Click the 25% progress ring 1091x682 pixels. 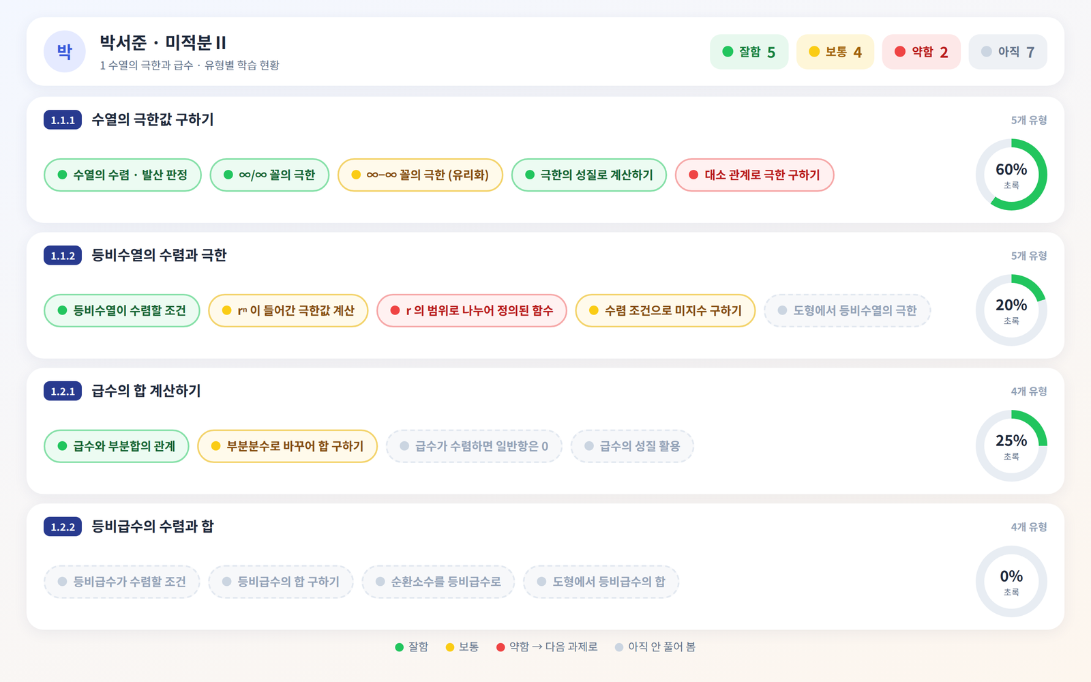pyautogui.click(x=1011, y=446)
